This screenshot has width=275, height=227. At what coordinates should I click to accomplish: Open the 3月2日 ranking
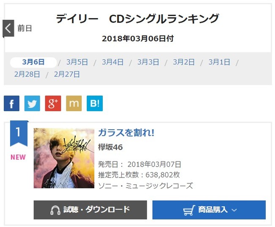coord(184,62)
